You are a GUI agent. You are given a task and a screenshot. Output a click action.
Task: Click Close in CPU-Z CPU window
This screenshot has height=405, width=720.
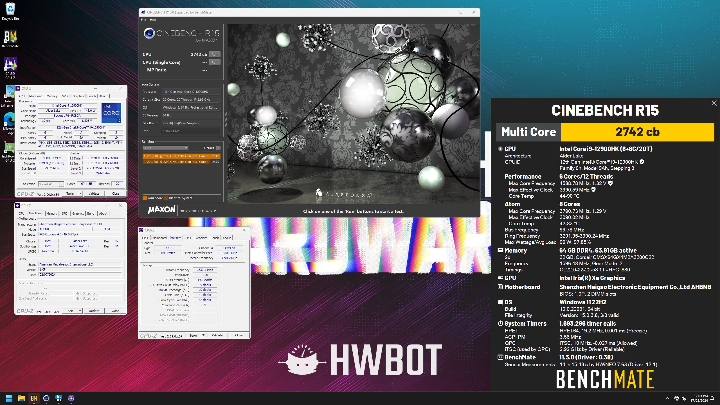pyautogui.click(x=116, y=193)
